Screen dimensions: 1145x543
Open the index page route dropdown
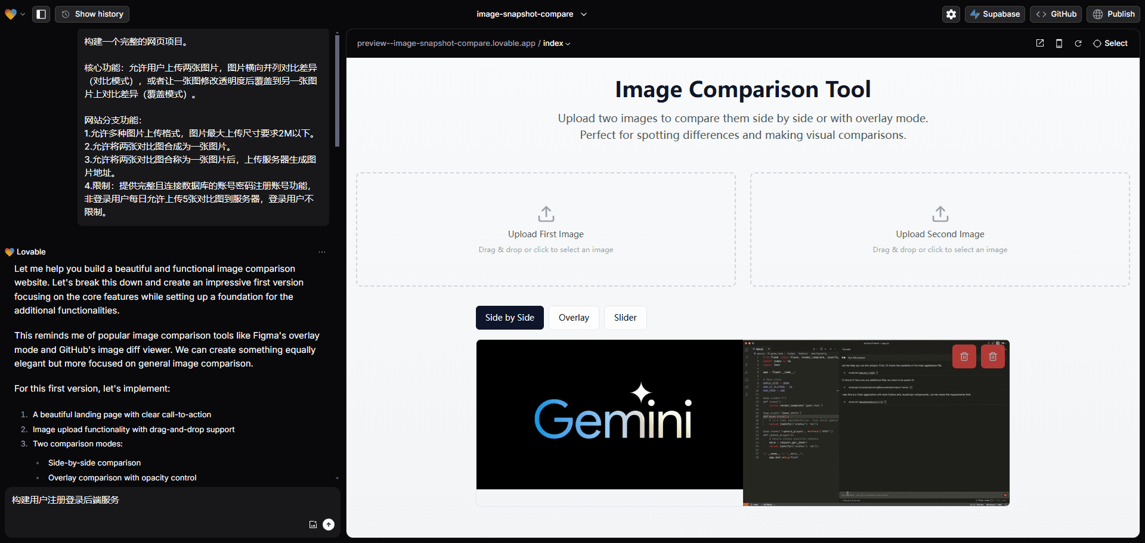click(x=556, y=44)
